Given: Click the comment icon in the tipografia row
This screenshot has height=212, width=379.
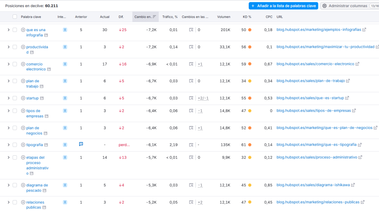Looking at the screenshot, I should (x=81, y=145).
